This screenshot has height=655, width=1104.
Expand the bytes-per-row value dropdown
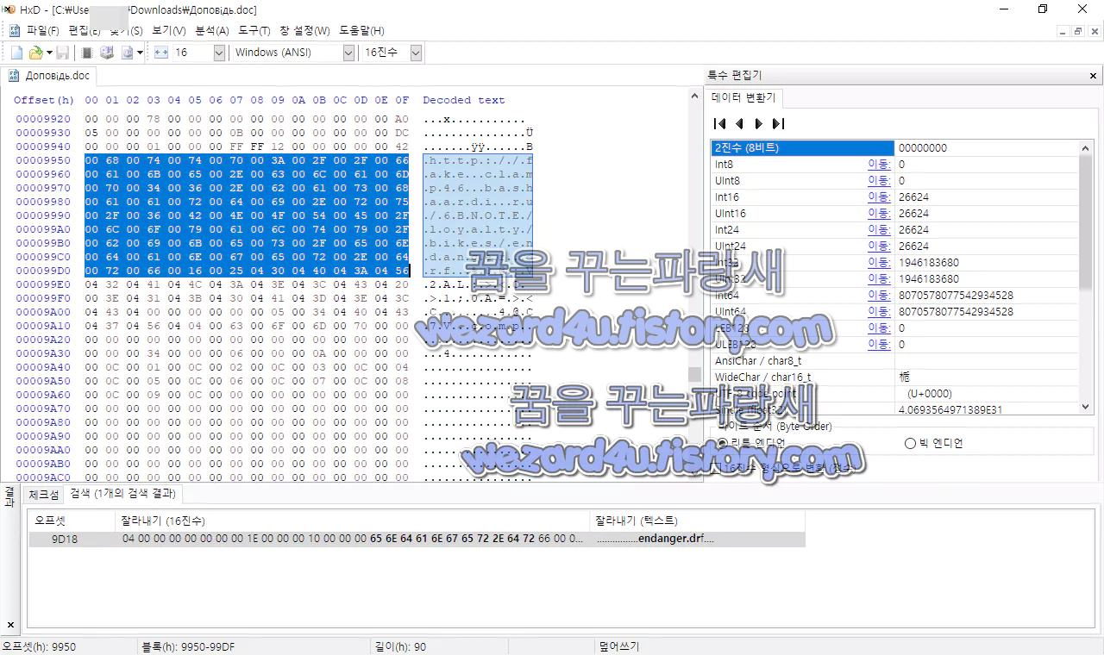(218, 52)
